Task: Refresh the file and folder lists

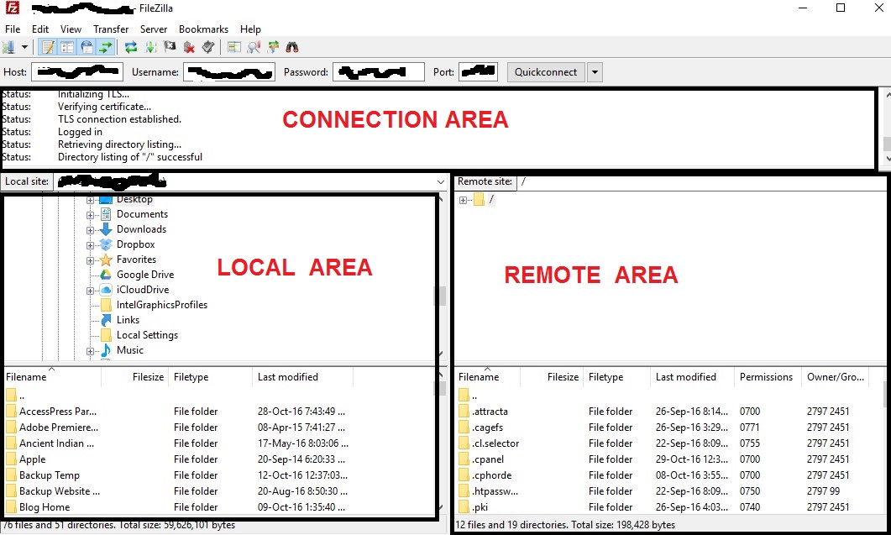Action: tap(131, 47)
